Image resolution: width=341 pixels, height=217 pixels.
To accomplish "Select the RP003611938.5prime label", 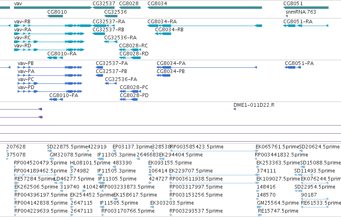I will pos(196,179).
